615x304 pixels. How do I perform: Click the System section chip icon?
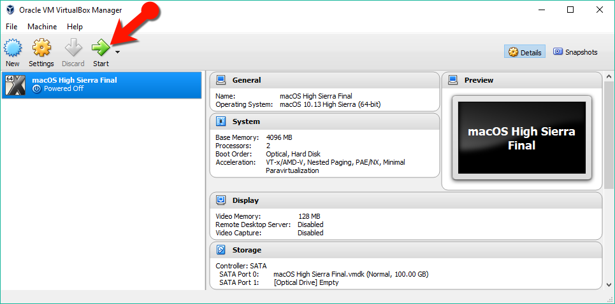click(221, 121)
